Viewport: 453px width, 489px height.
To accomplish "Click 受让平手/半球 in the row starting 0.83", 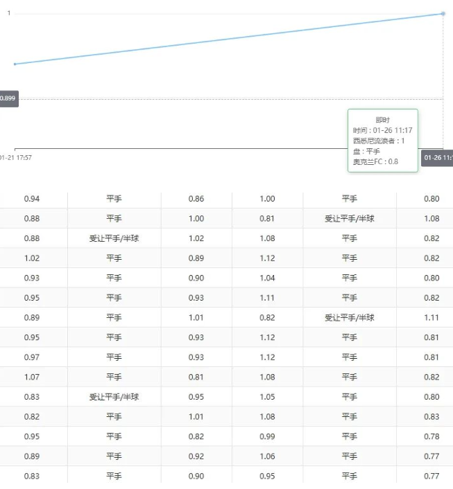I will pyautogui.click(x=114, y=398).
